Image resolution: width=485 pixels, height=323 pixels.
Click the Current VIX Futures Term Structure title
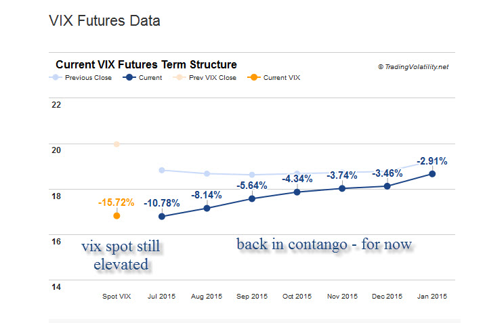click(146, 65)
